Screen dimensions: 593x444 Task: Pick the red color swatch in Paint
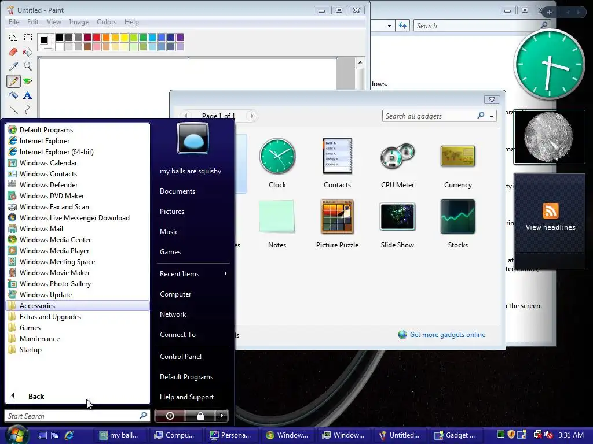(x=97, y=38)
